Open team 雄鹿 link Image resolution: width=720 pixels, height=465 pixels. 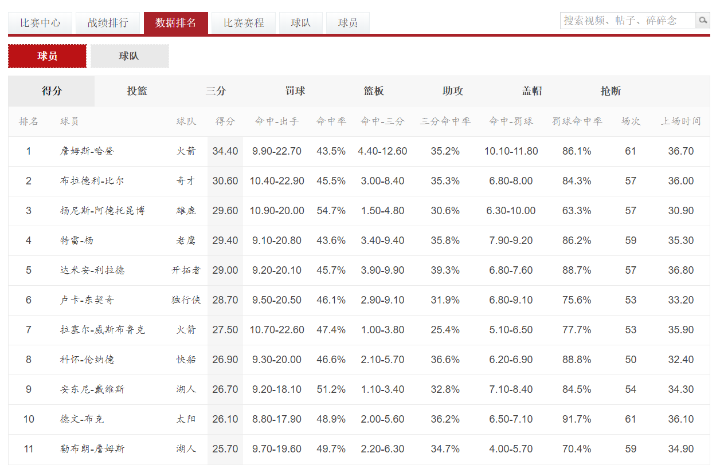pos(186,211)
